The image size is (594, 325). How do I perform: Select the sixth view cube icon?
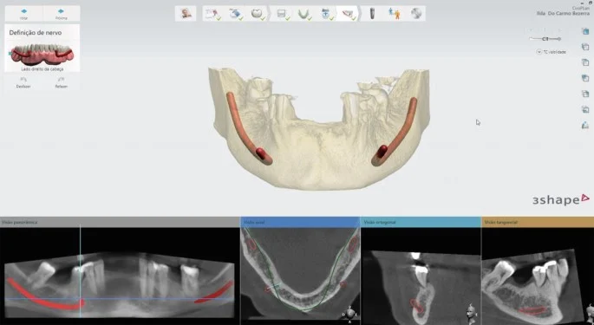[585, 109]
